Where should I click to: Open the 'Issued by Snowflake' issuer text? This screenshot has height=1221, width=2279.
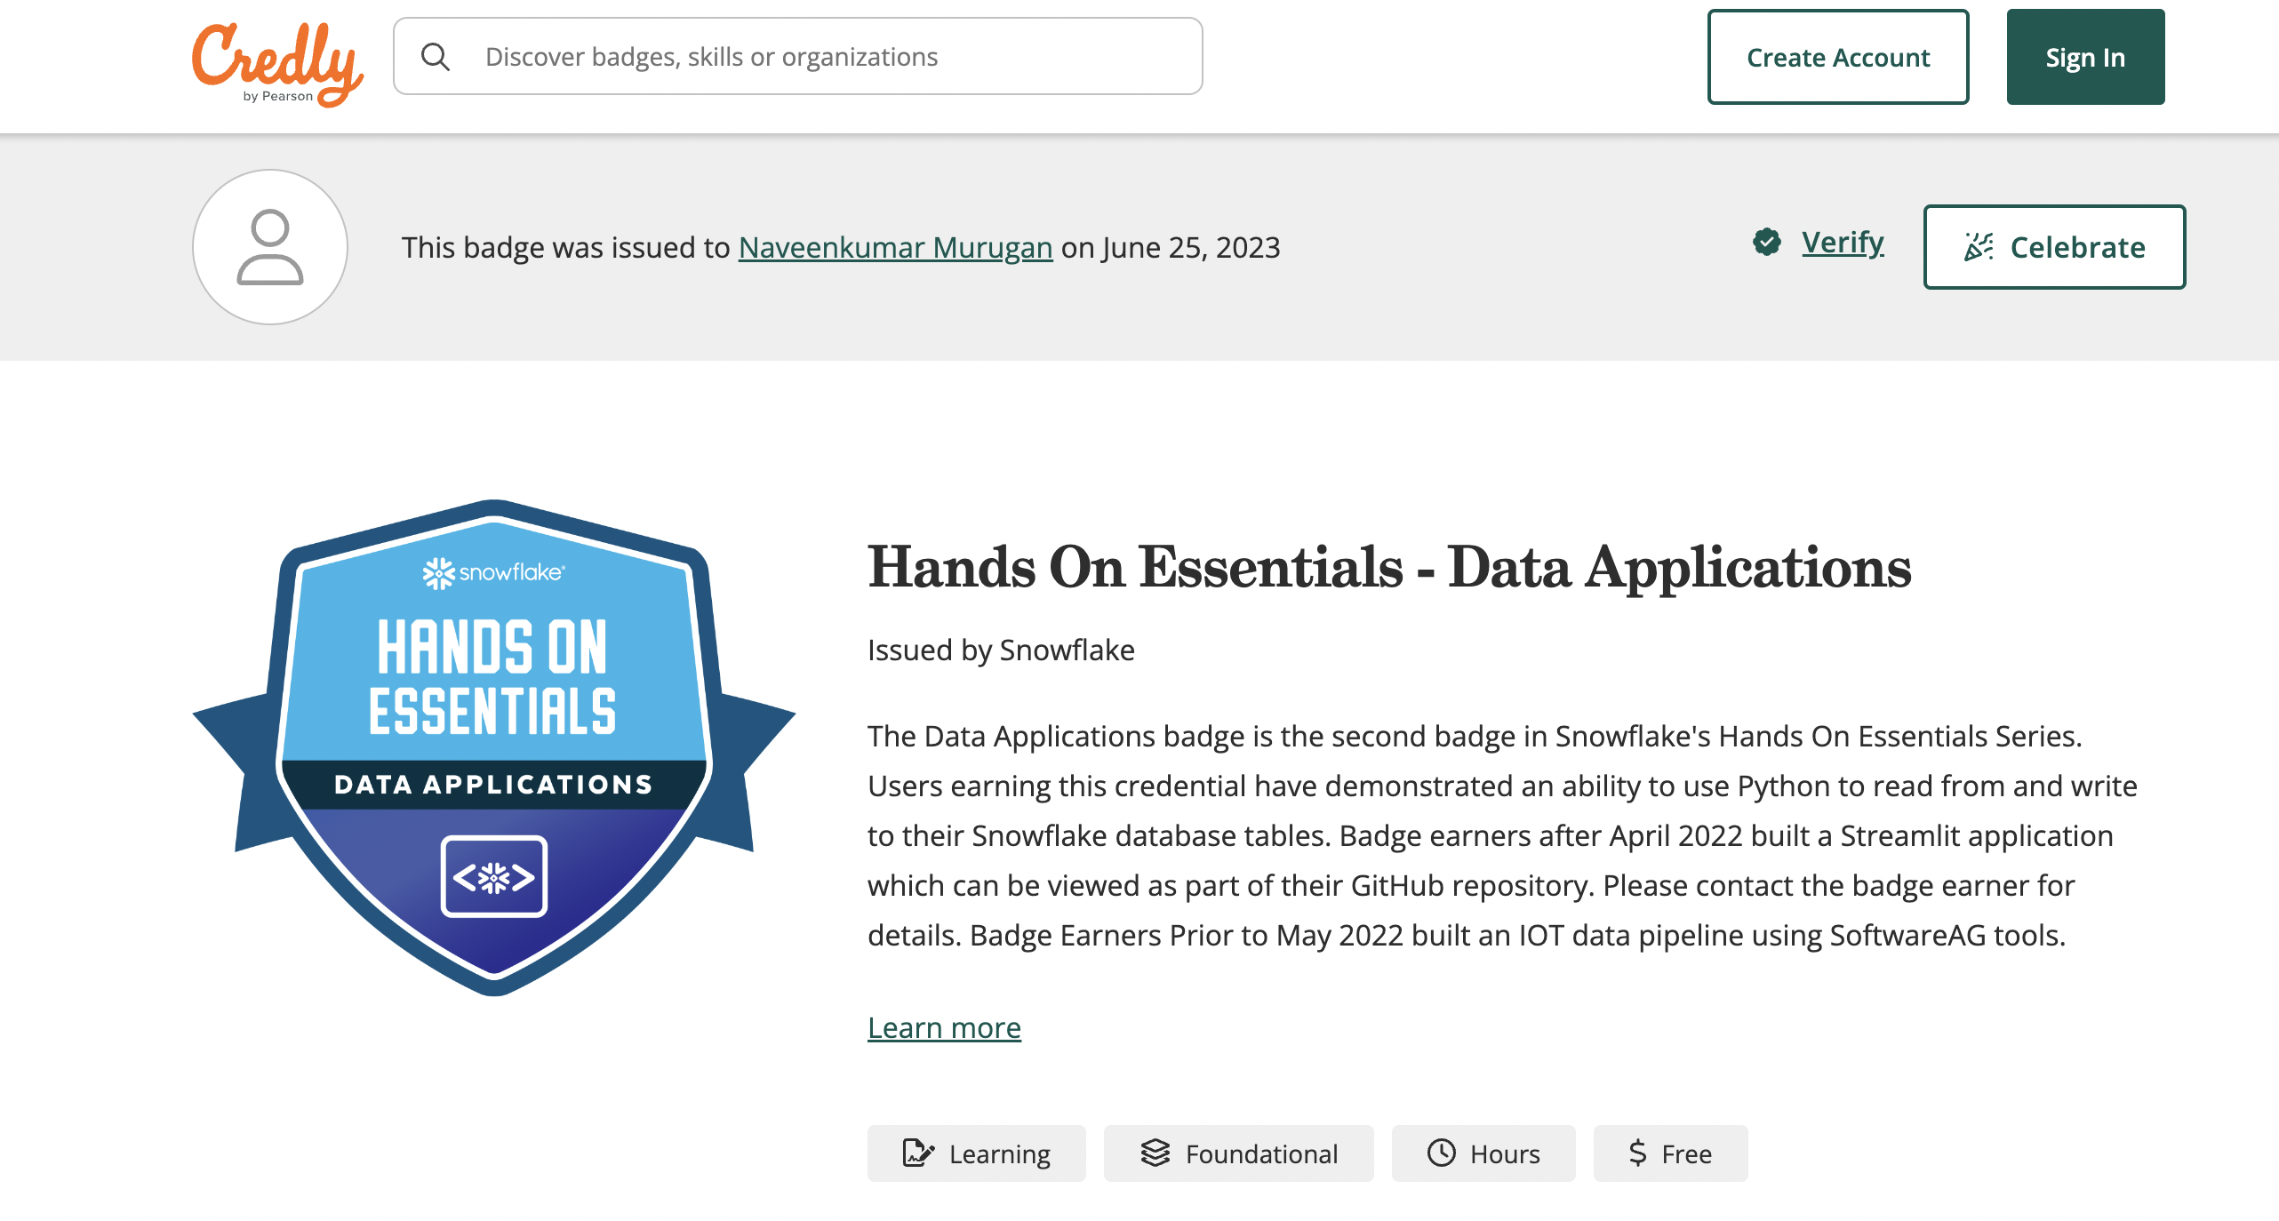[x=1001, y=650]
